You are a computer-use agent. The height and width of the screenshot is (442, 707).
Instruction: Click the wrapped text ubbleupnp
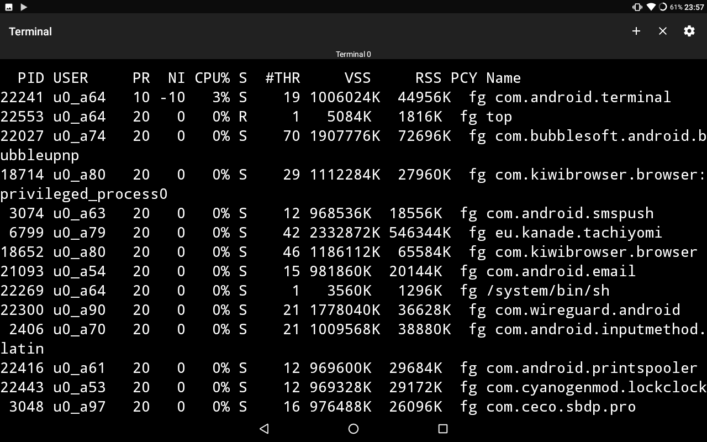[x=40, y=156]
